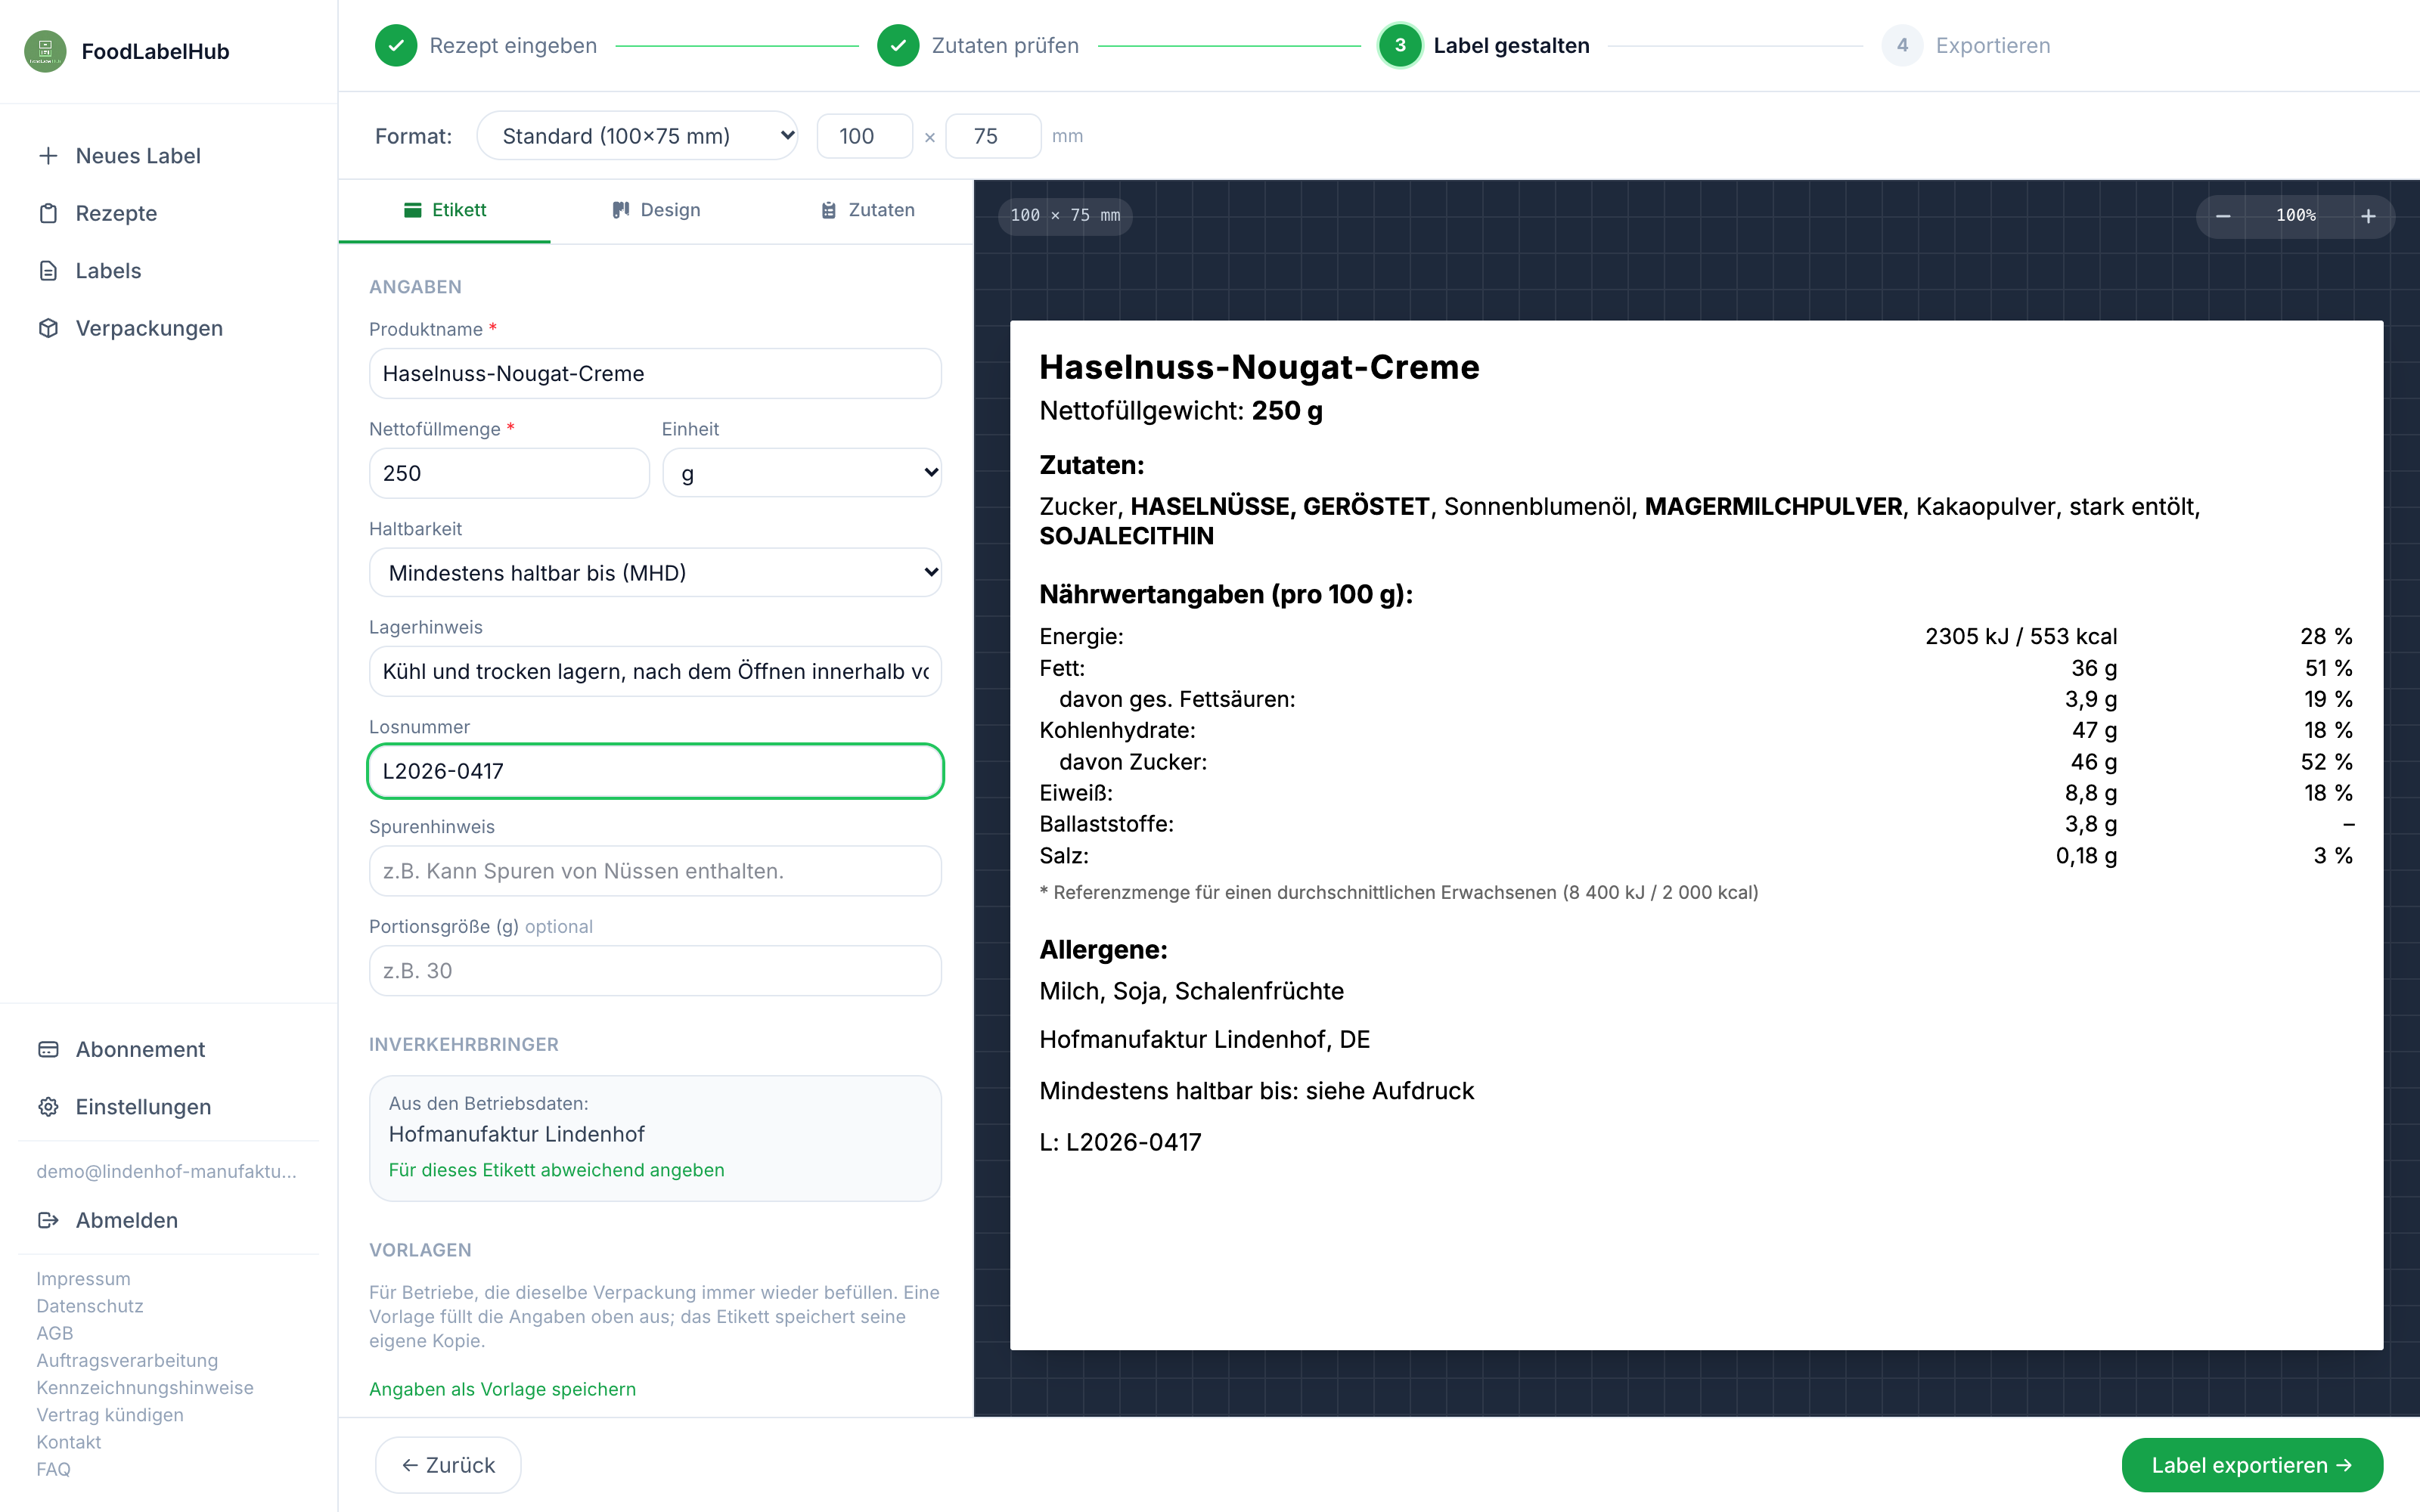
Task: Click the Portionsgröße input field
Action: [655, 971]
